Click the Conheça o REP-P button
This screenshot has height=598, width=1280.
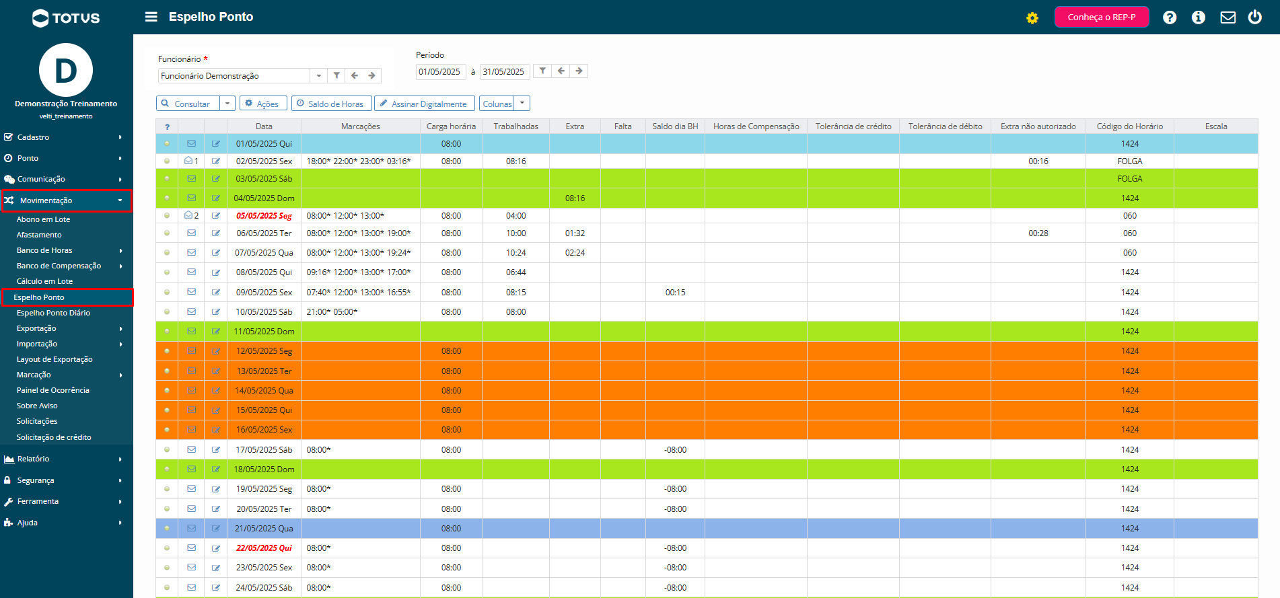pos(1102,17)
